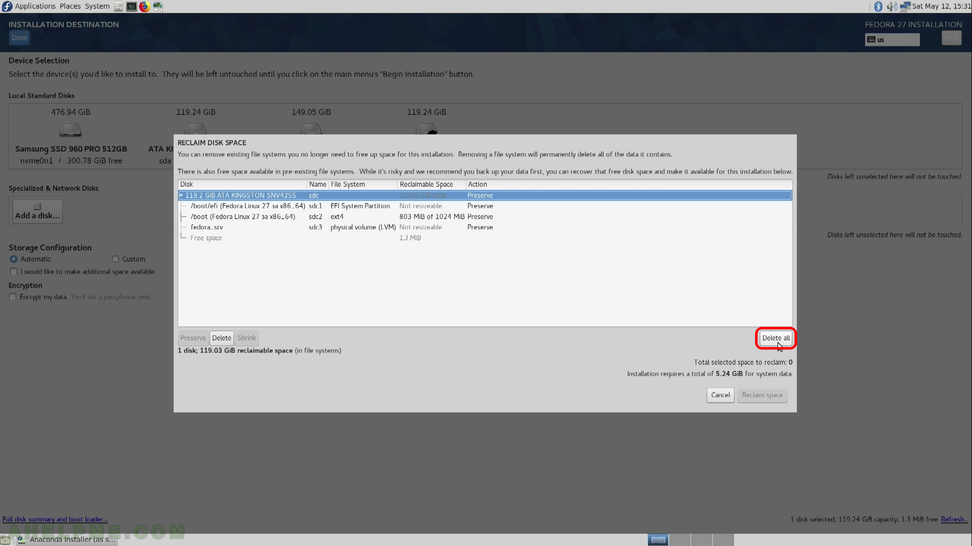This screenshot has width=972, height=546.
Task: Click the date and time clock
Action: pyautogui.click(x=941, y=6)
